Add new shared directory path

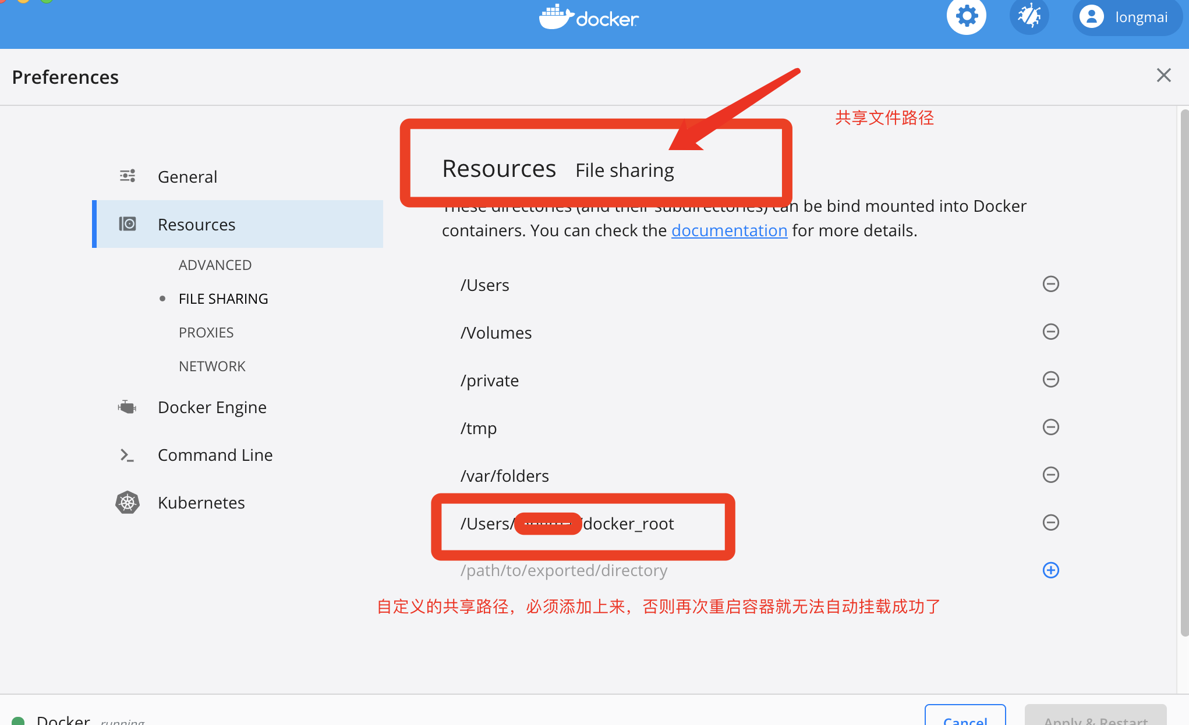click(1052, 570)
